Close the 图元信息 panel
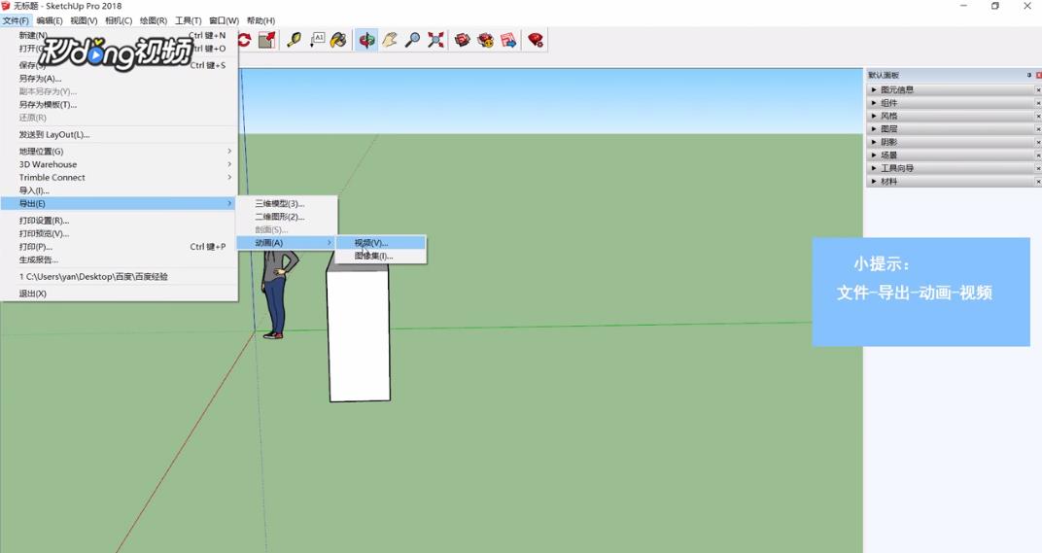1042x553 pixels. pos(1038,89)
